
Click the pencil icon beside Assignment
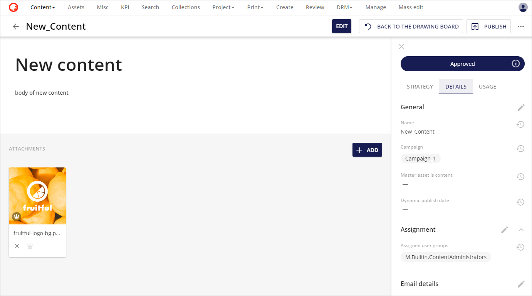tap(505, 229)
